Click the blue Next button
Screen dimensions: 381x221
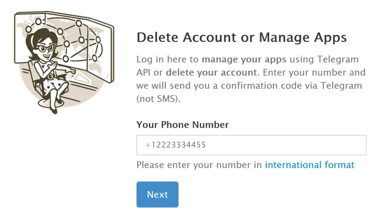[157, 194]
